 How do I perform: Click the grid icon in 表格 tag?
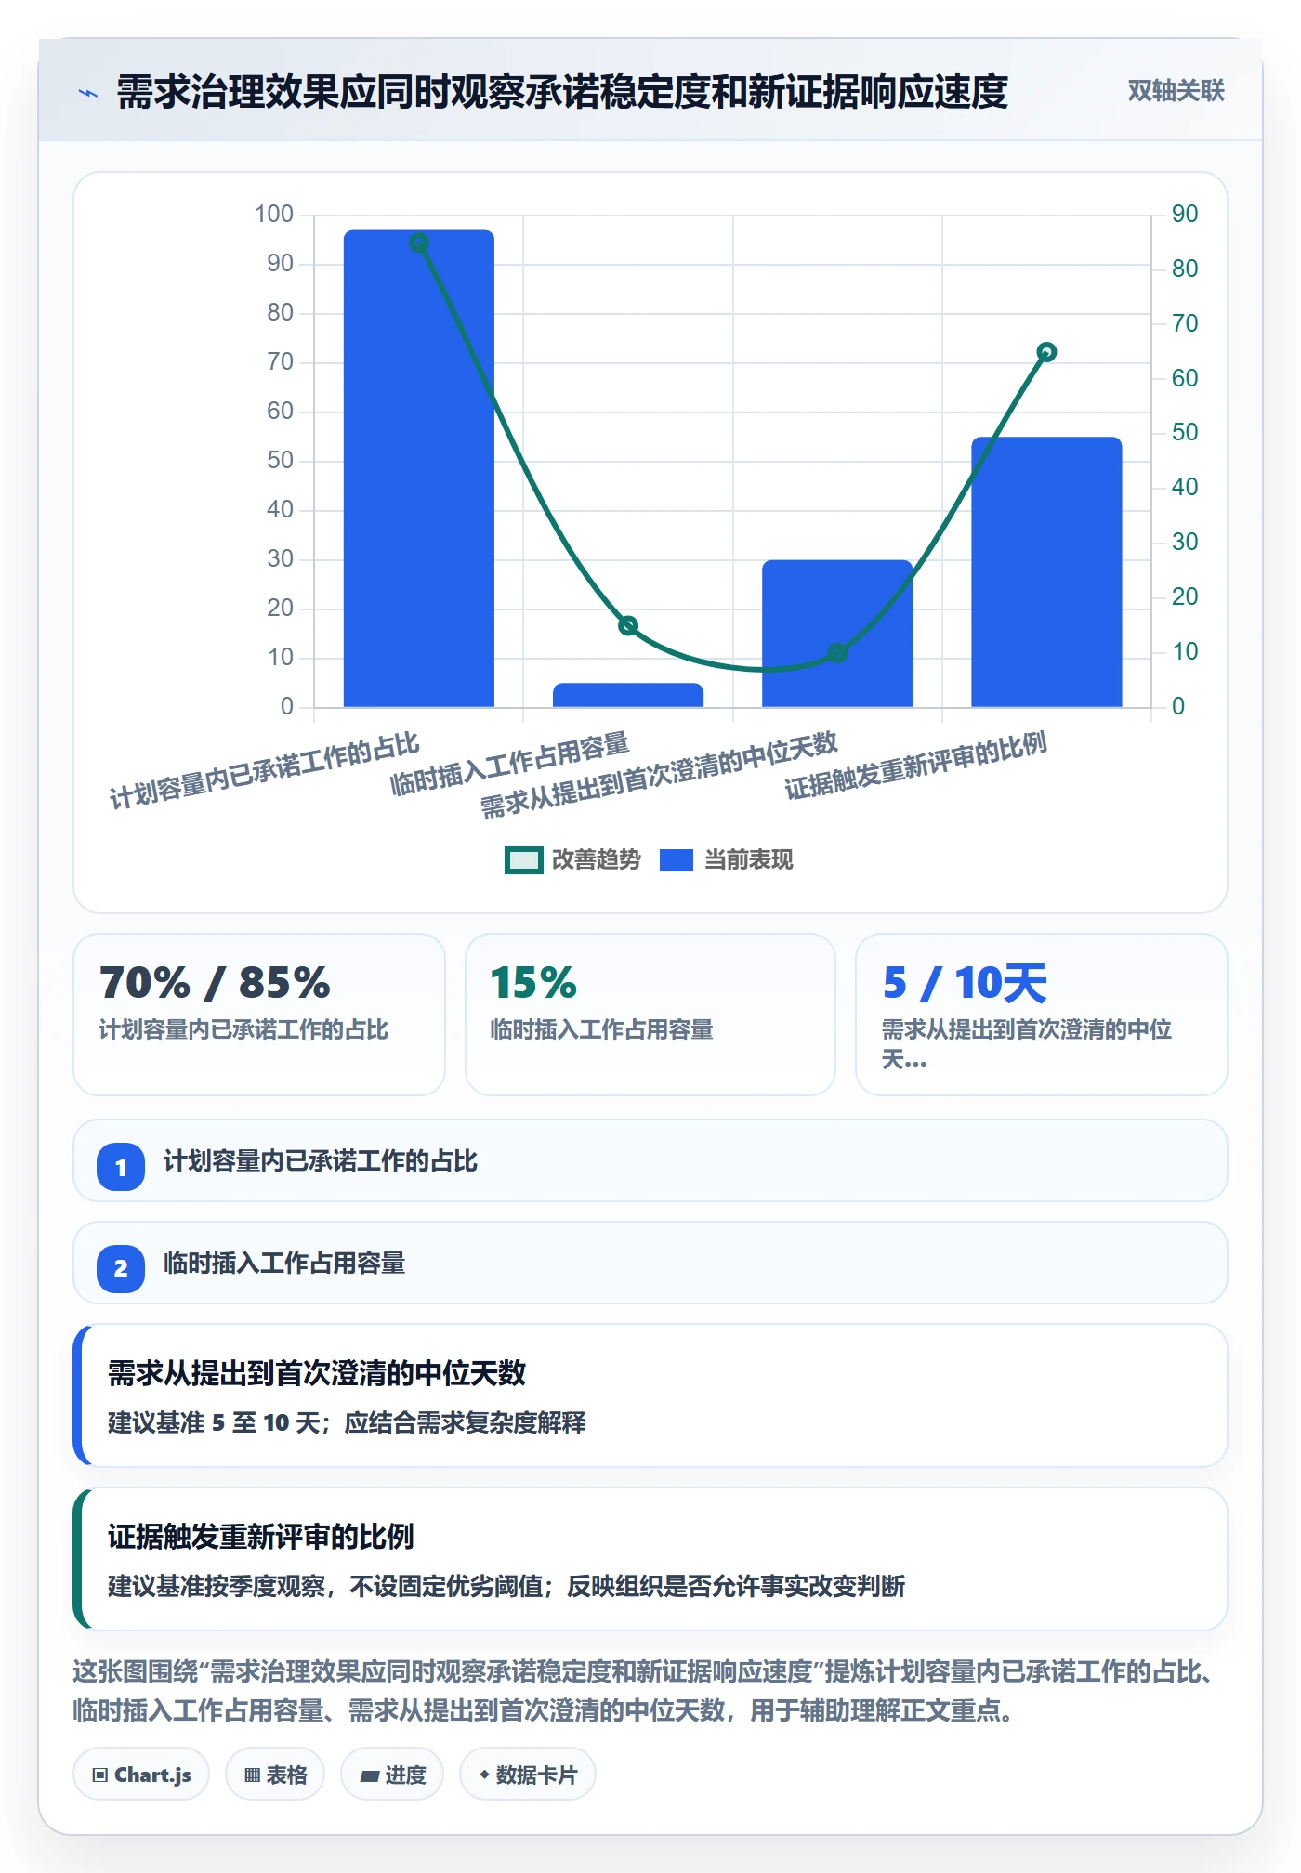coord(252,1775)
